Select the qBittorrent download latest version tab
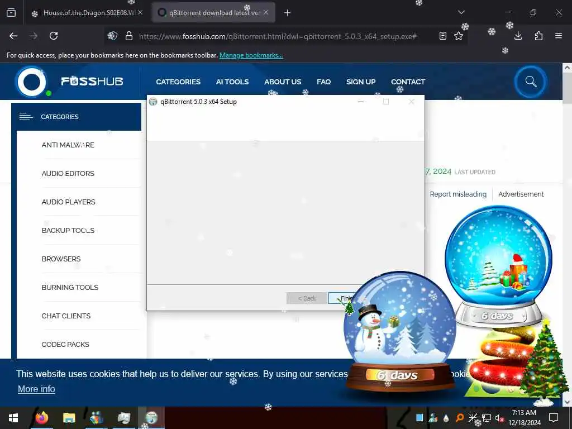Image resolution: width=572 pixels, height=429 pixels. pyautogui.click(x=213, y=13)
